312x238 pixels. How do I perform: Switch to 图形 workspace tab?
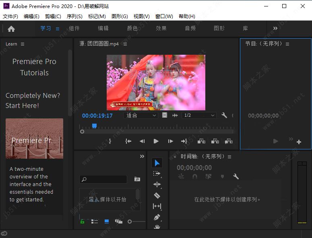(x=219, y=28)
